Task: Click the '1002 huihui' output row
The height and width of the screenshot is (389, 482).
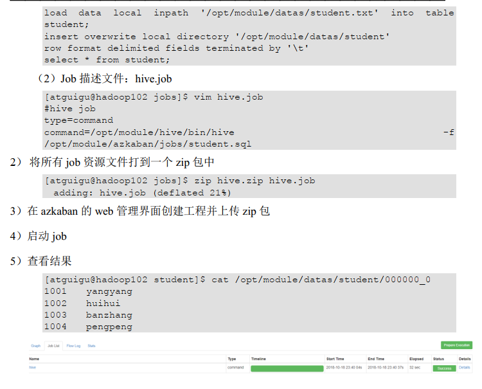Action: tap(82, 303)
